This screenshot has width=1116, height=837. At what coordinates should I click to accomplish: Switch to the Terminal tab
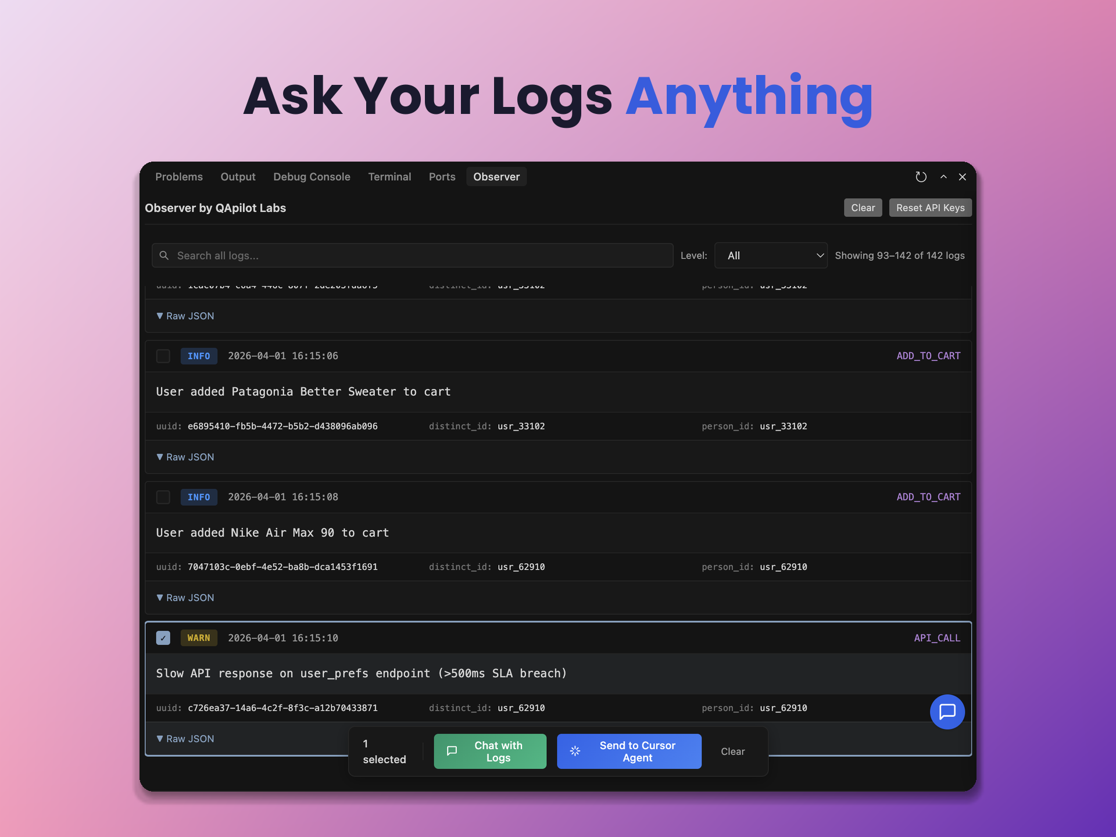(x=389, y=177)
